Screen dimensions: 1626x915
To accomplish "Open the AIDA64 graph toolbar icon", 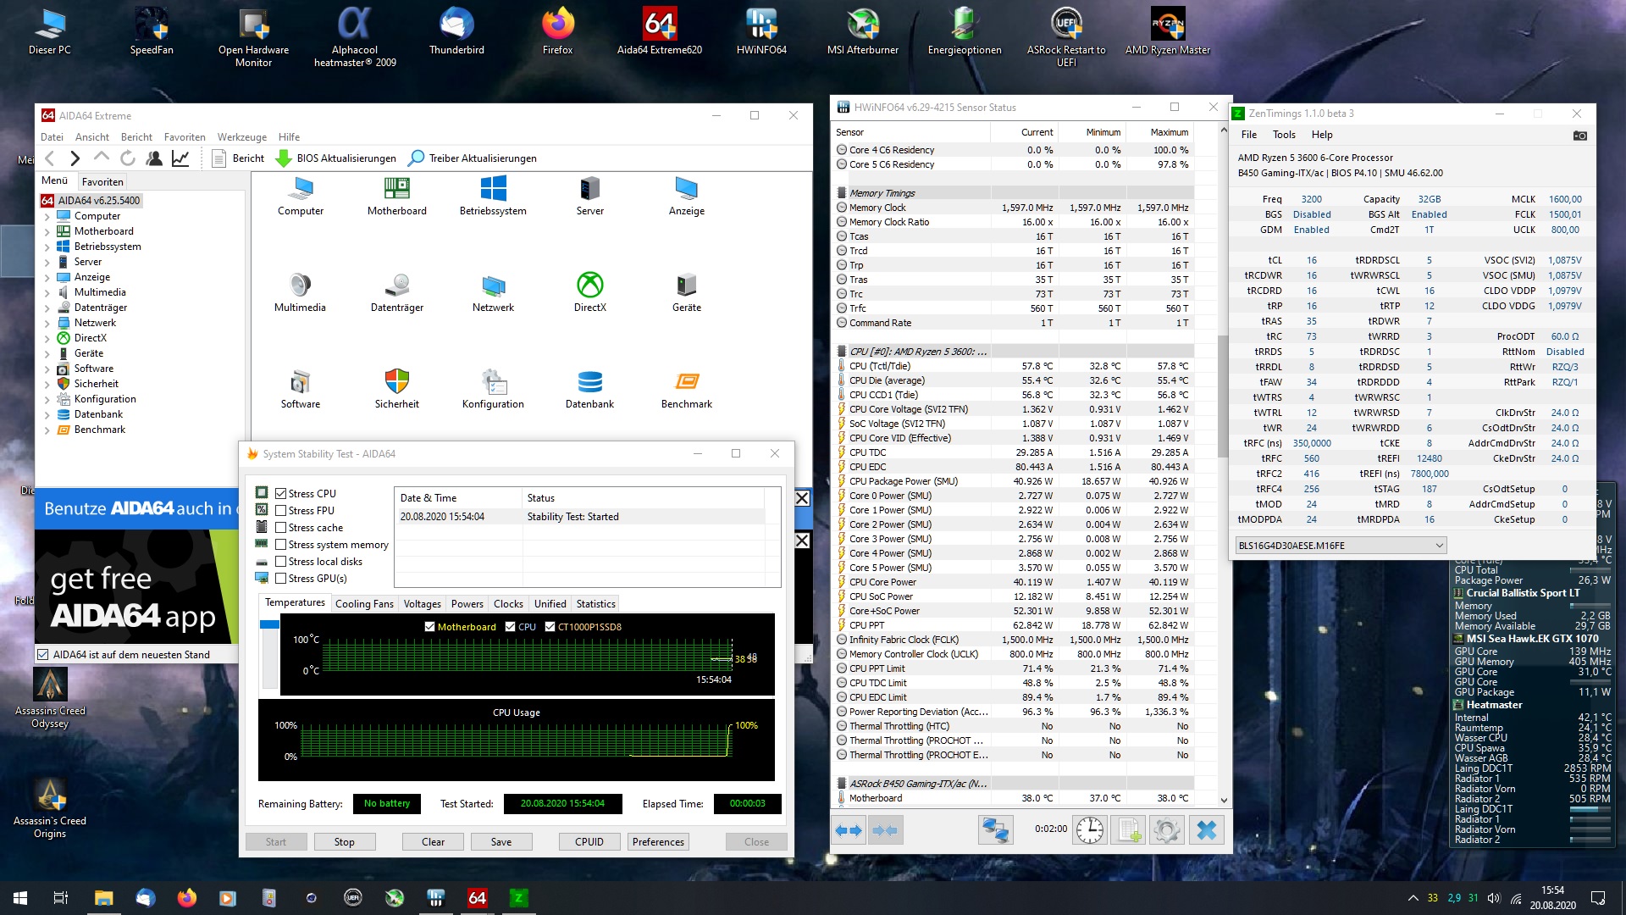I will [180, 158].
